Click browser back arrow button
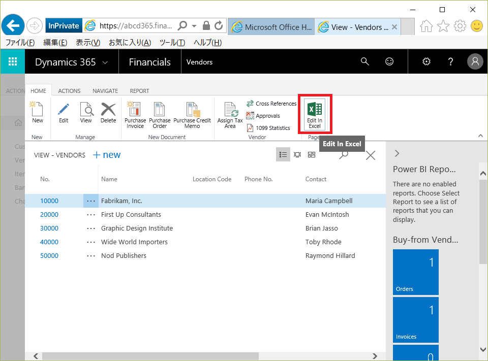 click(13, 25)
